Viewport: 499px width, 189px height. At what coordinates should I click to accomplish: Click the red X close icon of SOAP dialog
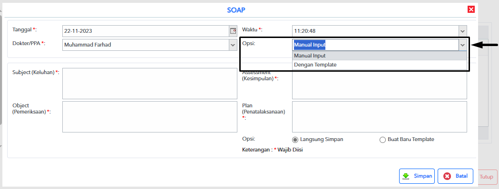[x=471, y=9]
